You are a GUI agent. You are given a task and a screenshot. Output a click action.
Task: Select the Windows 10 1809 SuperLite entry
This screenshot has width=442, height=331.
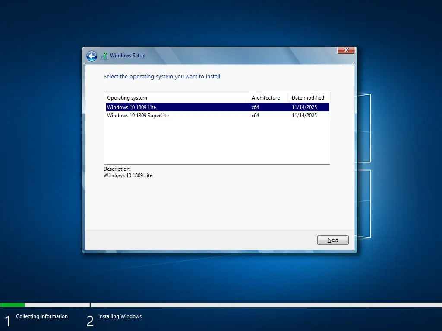pos(138,116)
